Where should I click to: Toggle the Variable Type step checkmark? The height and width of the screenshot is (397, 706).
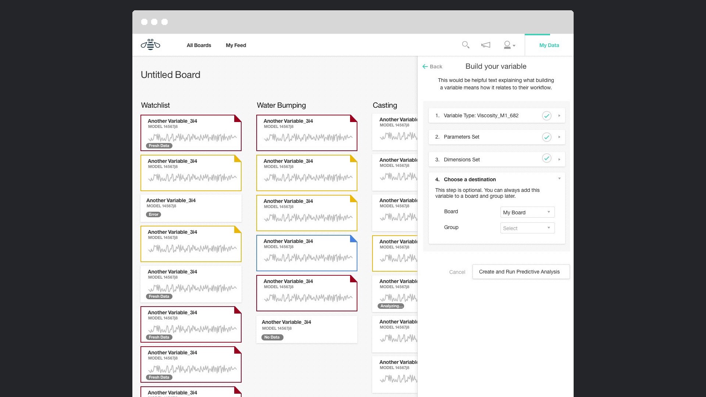pyautogui.click(x=547, y=116)
